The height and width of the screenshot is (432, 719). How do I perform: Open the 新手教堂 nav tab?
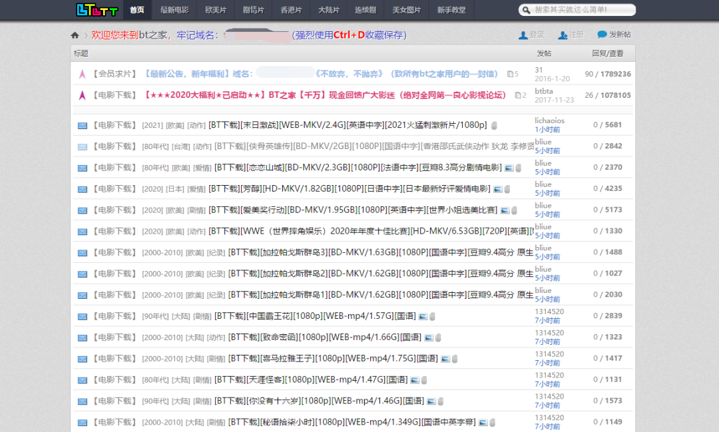point(451,9)
